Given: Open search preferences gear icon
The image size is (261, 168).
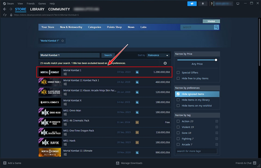Looking at the screenshot, I should point(165,63).
